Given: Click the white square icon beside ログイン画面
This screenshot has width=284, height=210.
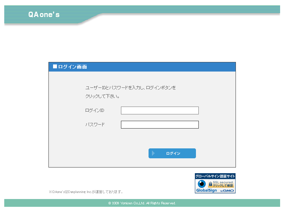Looking at the screenshot, I should [55, 66].
